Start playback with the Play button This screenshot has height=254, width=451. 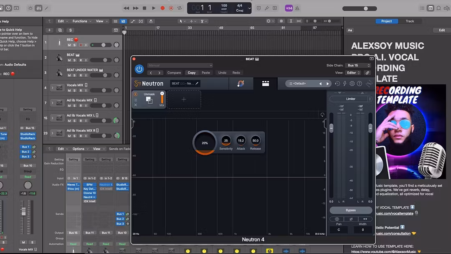pos(154,8)
